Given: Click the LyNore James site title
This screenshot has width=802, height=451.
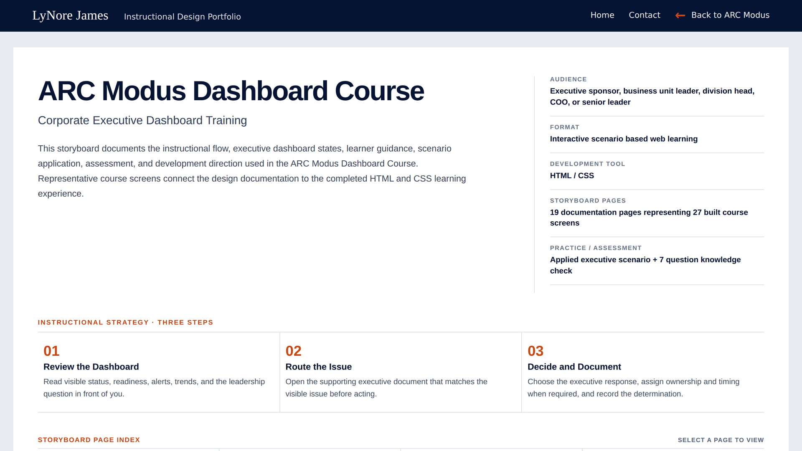Looking at the screenshot, I should coord(70,15).
